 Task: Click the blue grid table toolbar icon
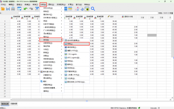(x=66, y=9)
